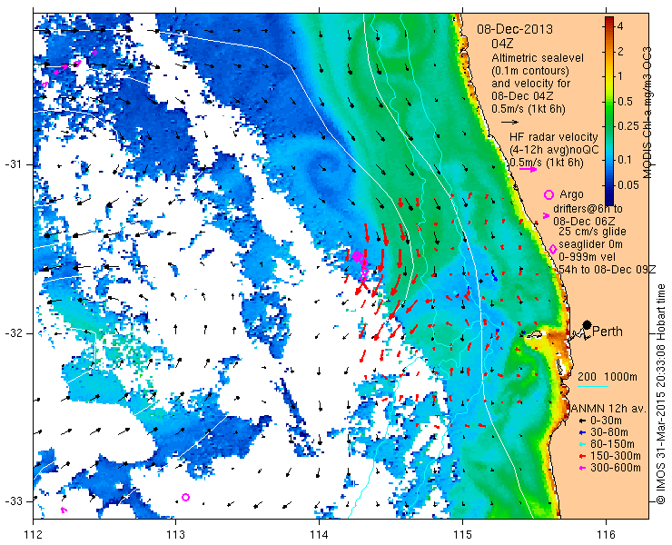Click the magenta HF radar velocity scale arrow

528,169
